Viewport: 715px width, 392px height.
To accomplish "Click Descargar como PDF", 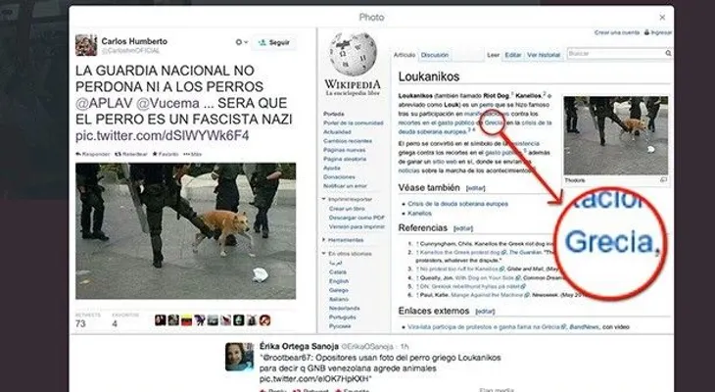I will pyautogui.click(x=357, y=218).
